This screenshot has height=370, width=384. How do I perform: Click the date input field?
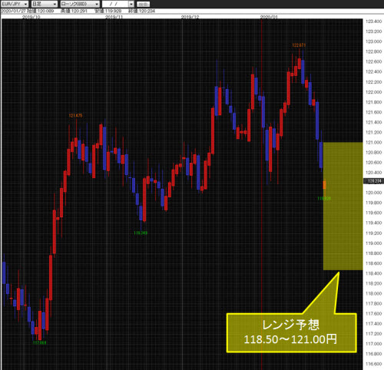115,4
